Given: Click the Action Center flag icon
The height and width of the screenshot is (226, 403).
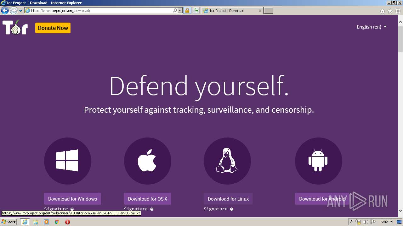Looking at the screenshot, I should [x=373, y=222].
